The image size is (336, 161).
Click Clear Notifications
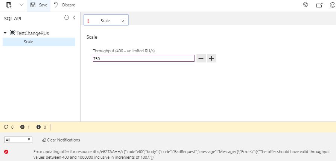(x=61, y=140)
